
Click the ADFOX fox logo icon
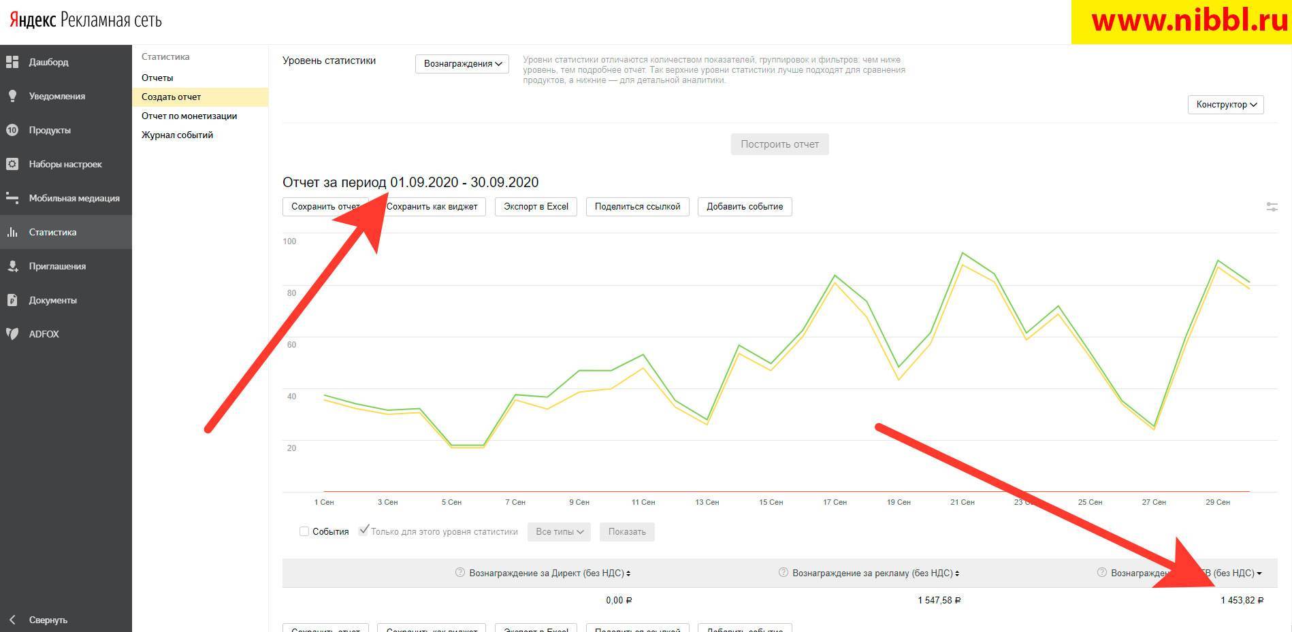(x=12, y=334)
